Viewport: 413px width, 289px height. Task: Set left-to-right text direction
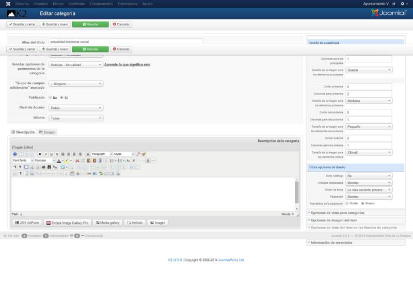15,167
